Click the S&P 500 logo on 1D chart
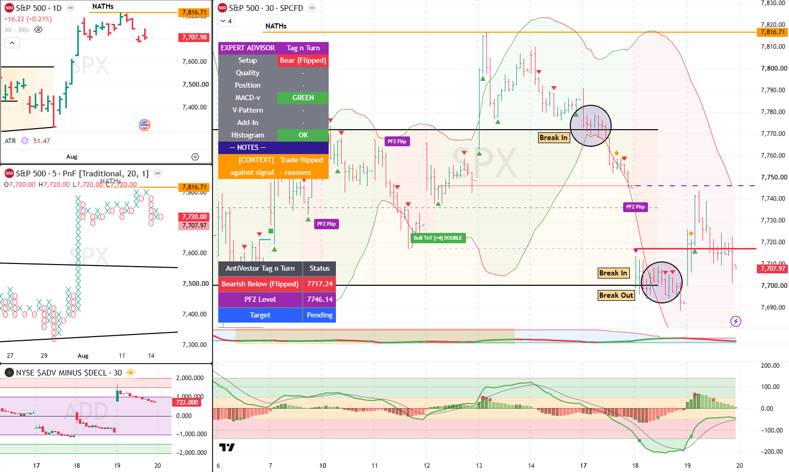This screenshot has height=472, width=789. [9, 8]
